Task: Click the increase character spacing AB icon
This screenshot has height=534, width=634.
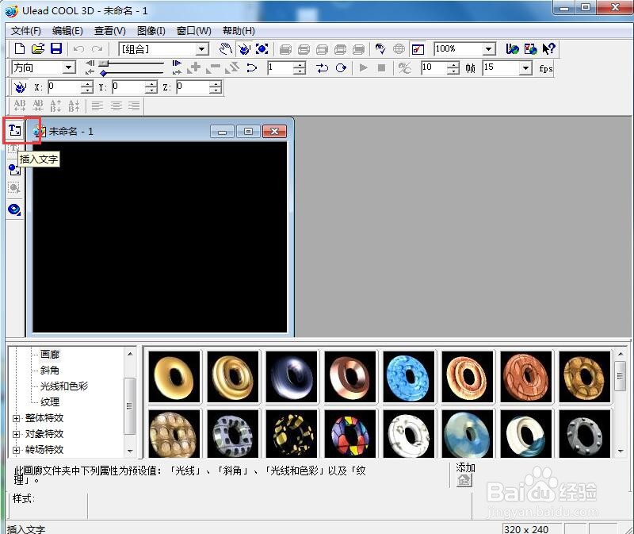Action: point(19,106)
